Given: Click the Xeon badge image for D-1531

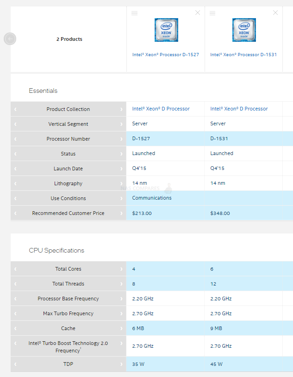Looking at the screenshot, I should point(244,30).
